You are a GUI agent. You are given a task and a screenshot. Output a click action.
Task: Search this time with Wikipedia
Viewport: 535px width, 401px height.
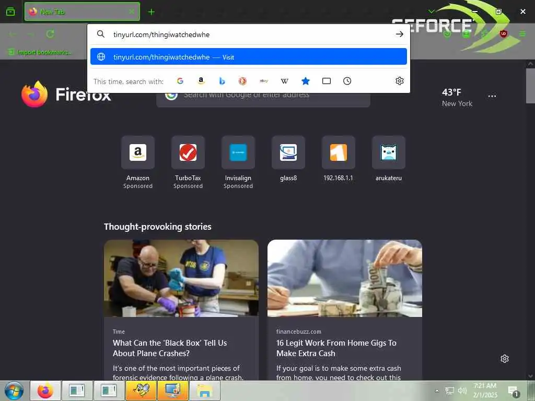pos(285,81)
